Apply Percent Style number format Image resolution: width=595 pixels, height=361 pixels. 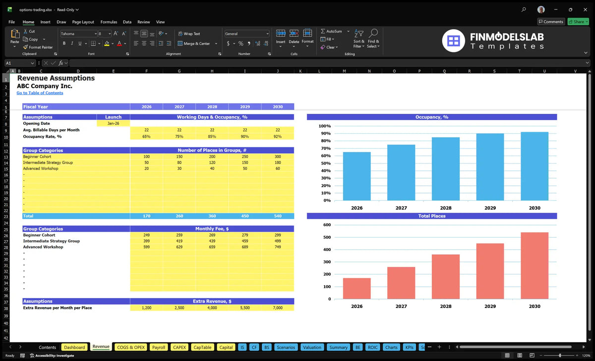click(x=241, y=44)
